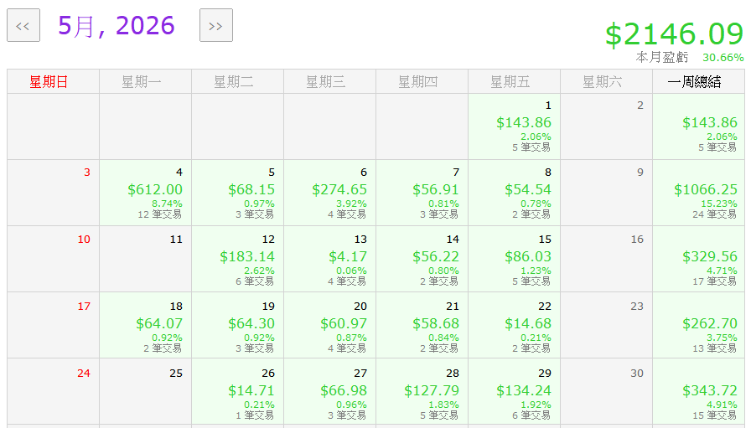Image resolution: width=751 pixels, height=428 pixels.
Task: Click the 星期四 column header
Action: point(422,81)
